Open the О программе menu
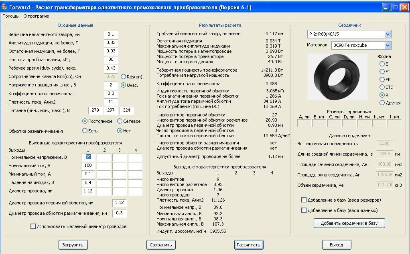Image resolution: width=410 pixels, height=254 pixels. 36,16
